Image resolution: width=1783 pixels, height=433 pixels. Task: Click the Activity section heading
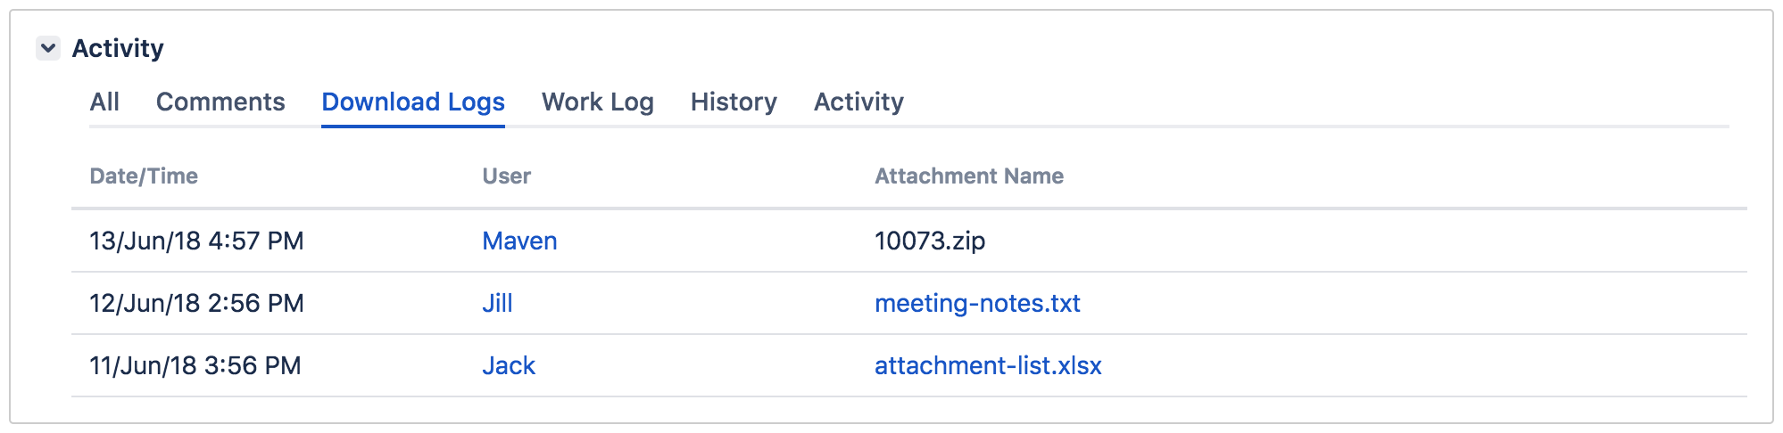click(x=118, y=48)
